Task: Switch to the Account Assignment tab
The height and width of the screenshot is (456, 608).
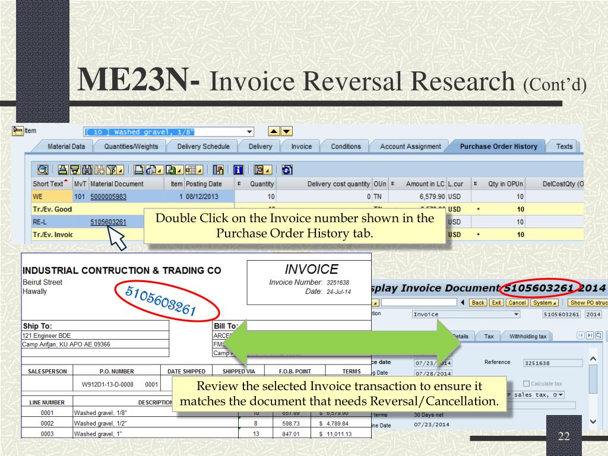Action: pos(410,146)
